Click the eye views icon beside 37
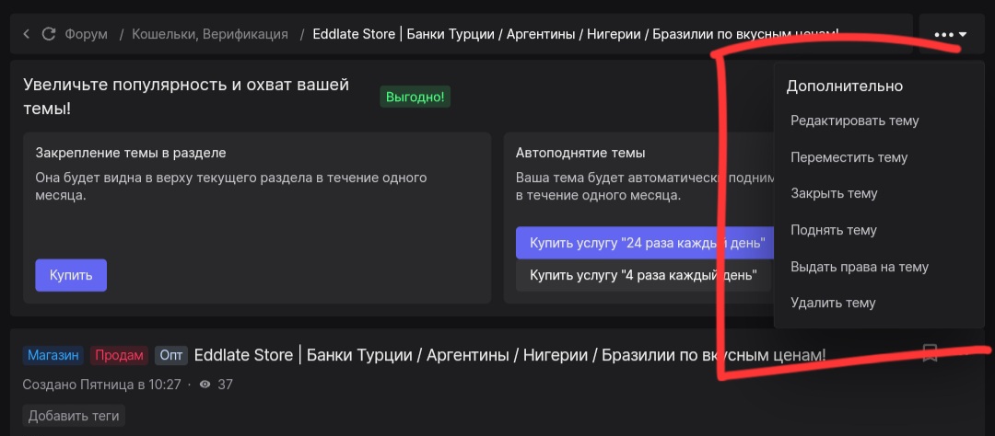Image resolution: width=995 pixels, height=436 pixels. 205,384
